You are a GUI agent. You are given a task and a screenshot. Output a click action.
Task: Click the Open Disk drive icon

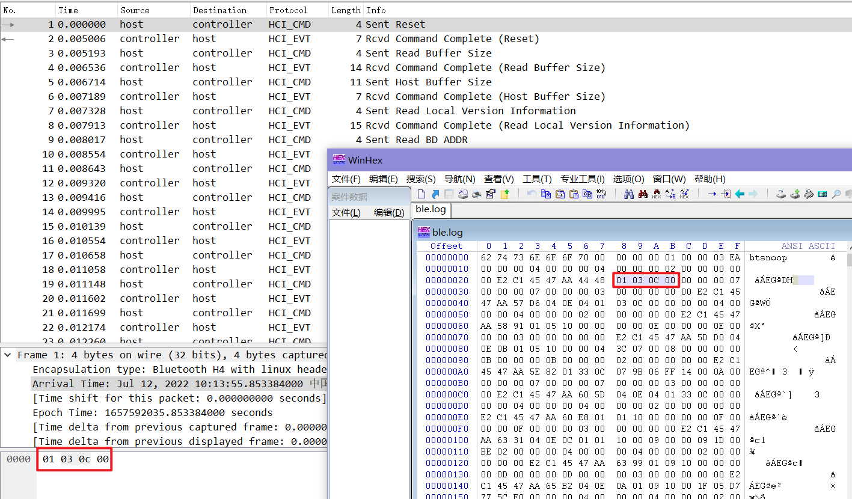tap(780, 194)
